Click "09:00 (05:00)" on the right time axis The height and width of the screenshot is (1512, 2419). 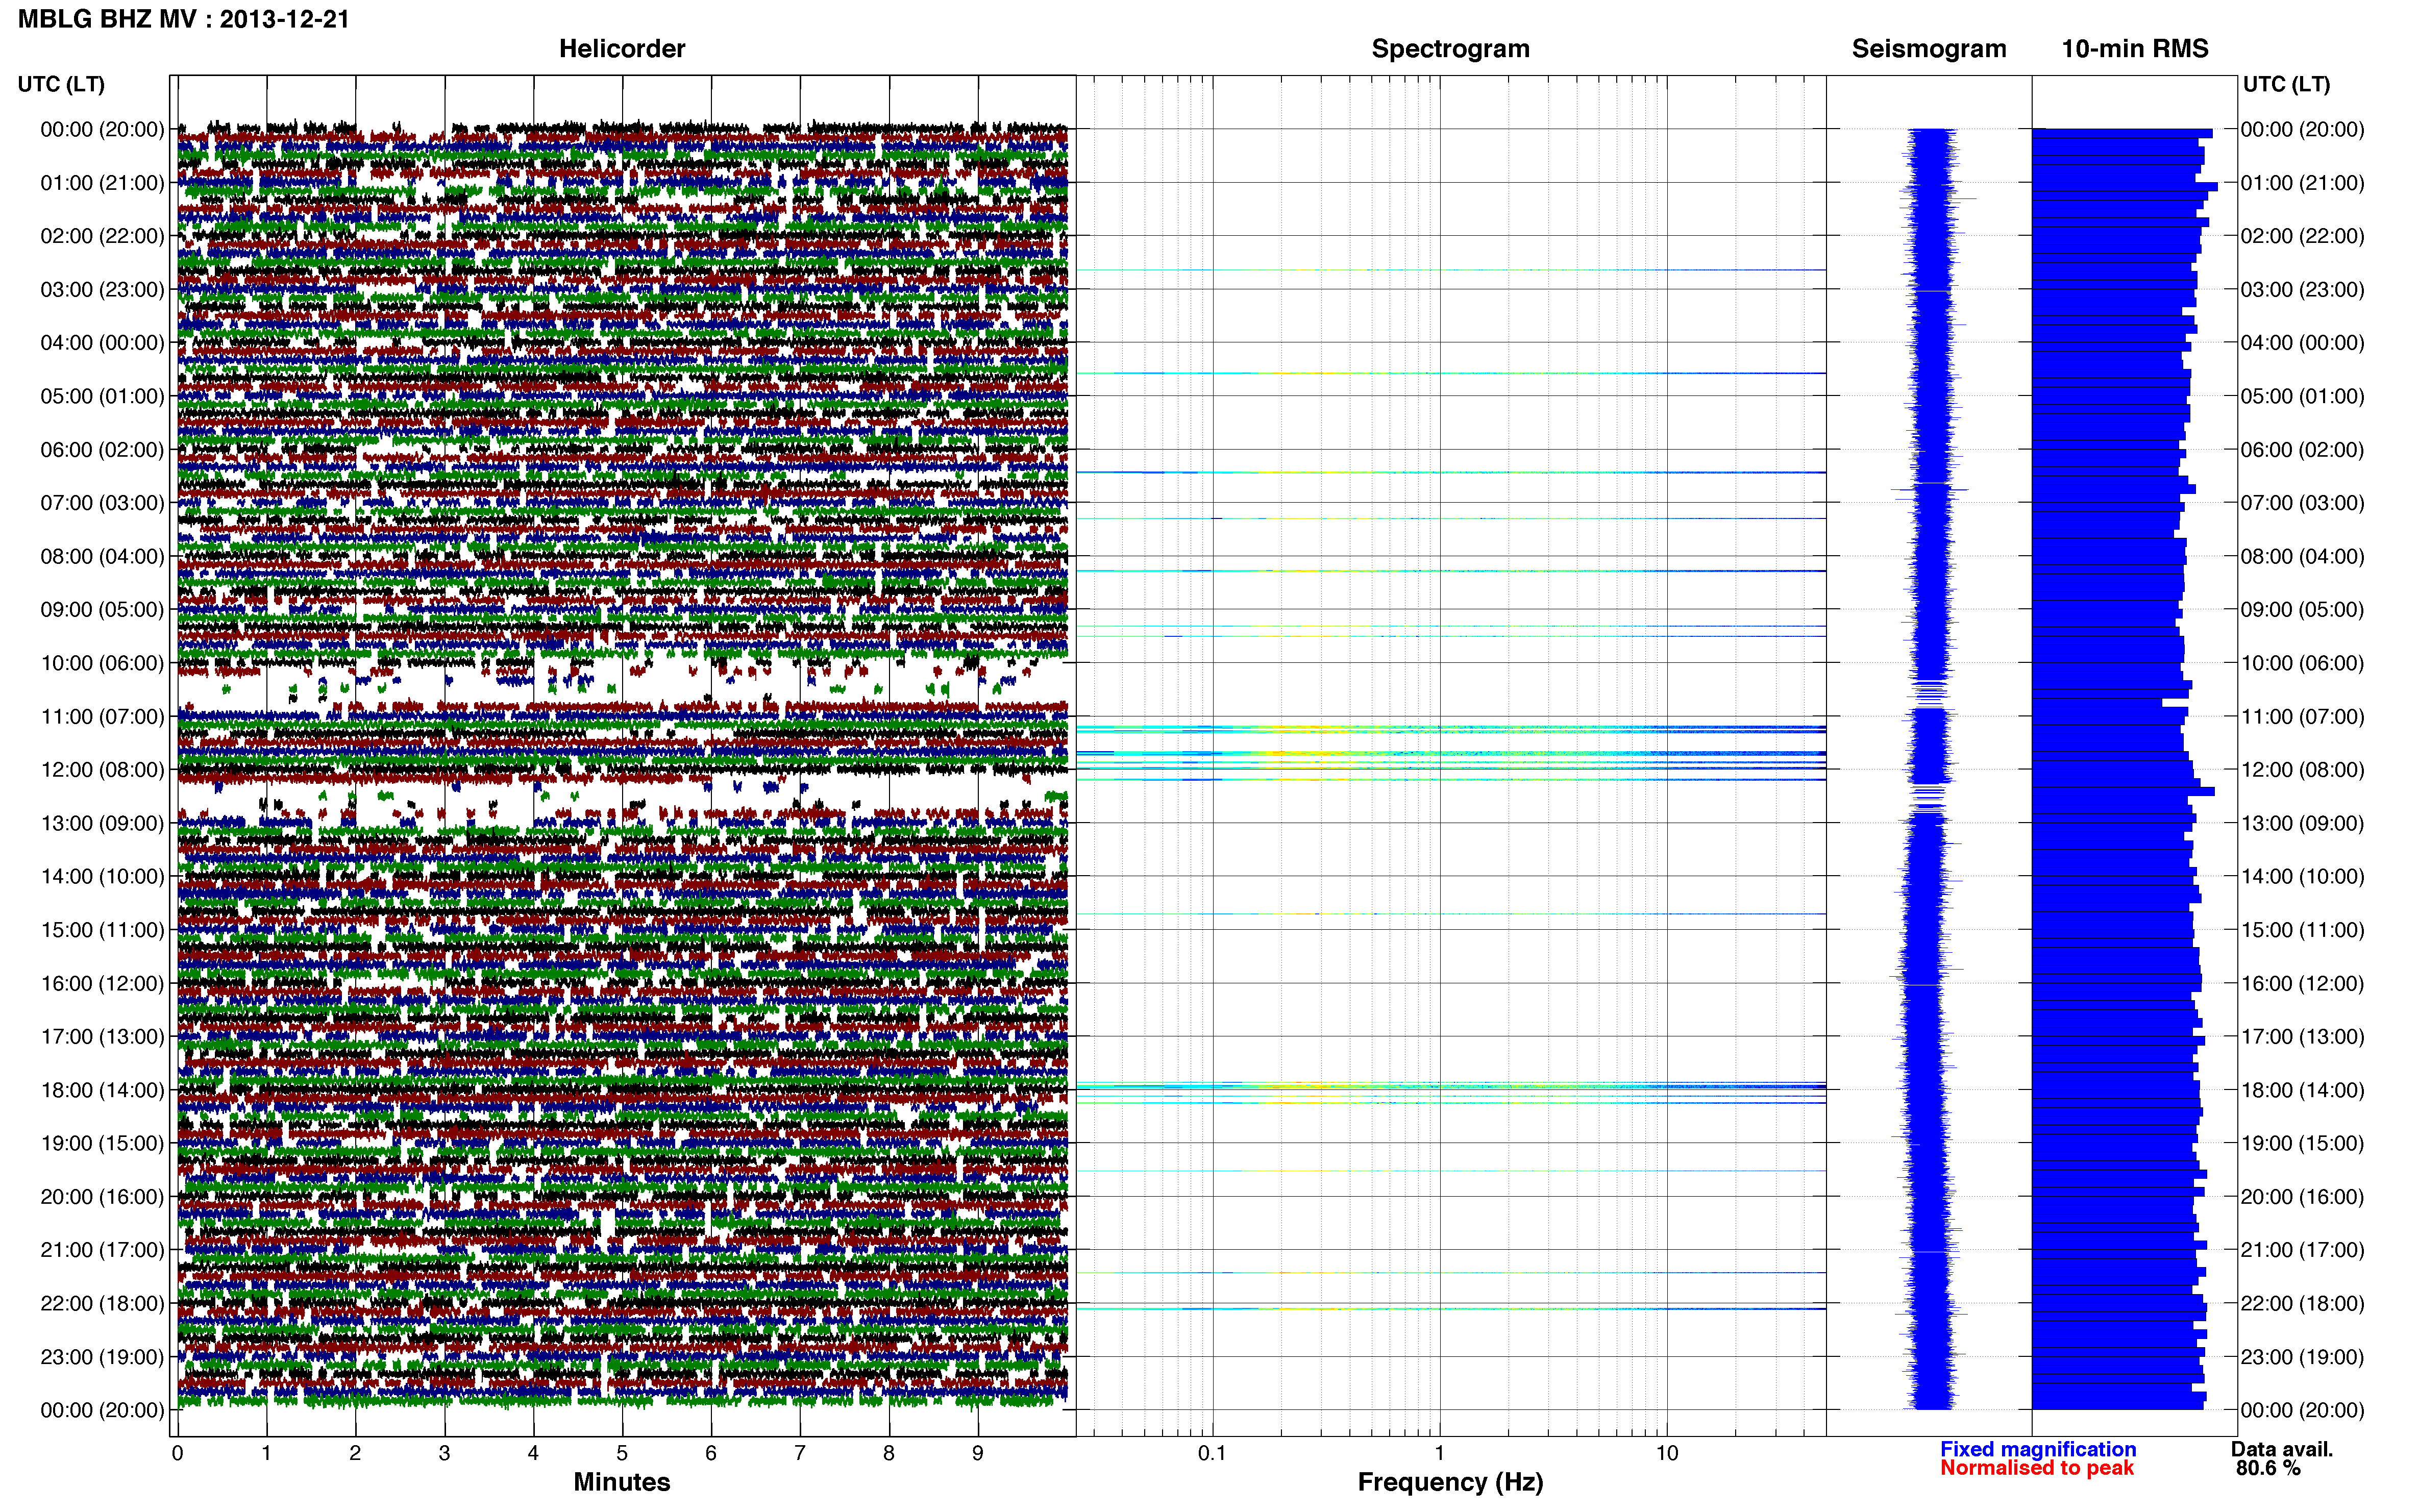(2302, 610)
